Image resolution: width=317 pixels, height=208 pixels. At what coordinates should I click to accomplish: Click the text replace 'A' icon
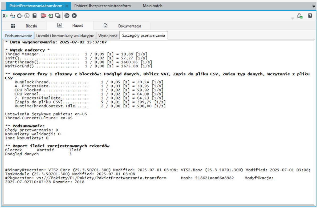pos(13,16)
